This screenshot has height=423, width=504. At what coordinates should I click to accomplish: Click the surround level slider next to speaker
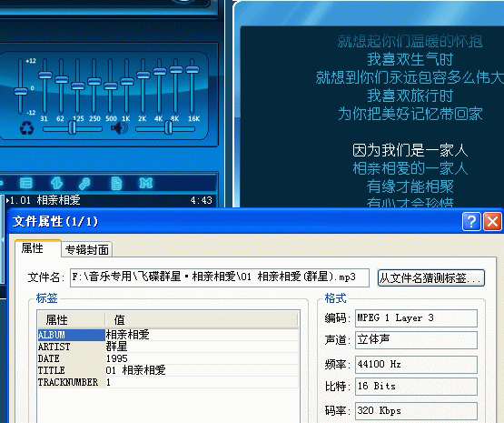165,128
